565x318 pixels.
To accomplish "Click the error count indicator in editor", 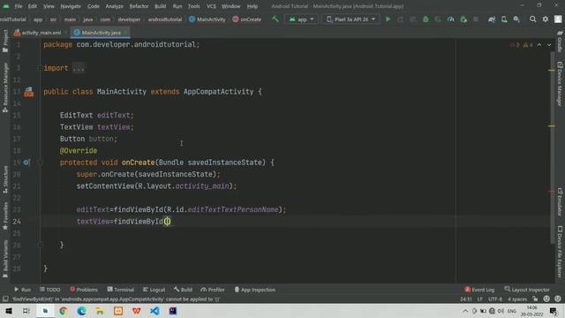I will pos(515,45).
